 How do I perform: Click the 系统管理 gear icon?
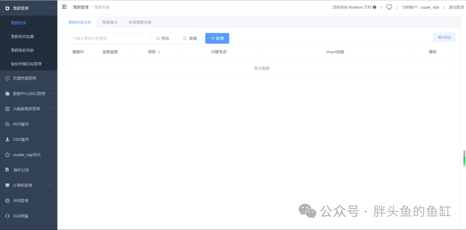coord(7,201)
